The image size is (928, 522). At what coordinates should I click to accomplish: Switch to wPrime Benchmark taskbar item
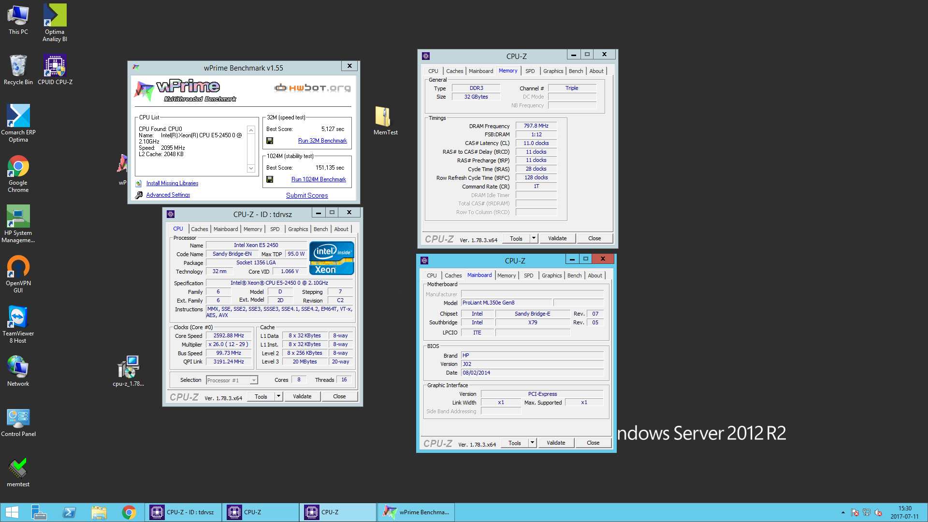click(x=416, y=512)
